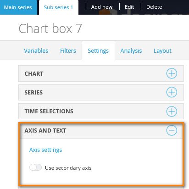Click Delete in the series bar
Screen dimensions: 189x189
[154, 7]
